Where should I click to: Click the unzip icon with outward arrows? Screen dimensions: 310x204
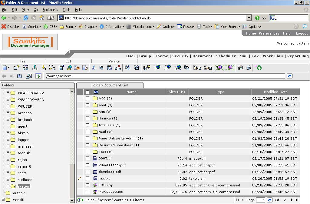click(230, 68)
